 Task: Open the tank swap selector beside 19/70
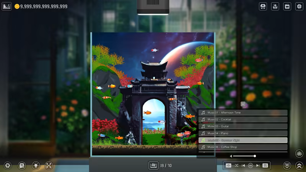(153, 166)
